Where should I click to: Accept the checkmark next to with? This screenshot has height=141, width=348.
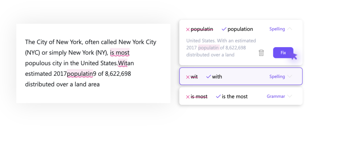pos(208,76)
